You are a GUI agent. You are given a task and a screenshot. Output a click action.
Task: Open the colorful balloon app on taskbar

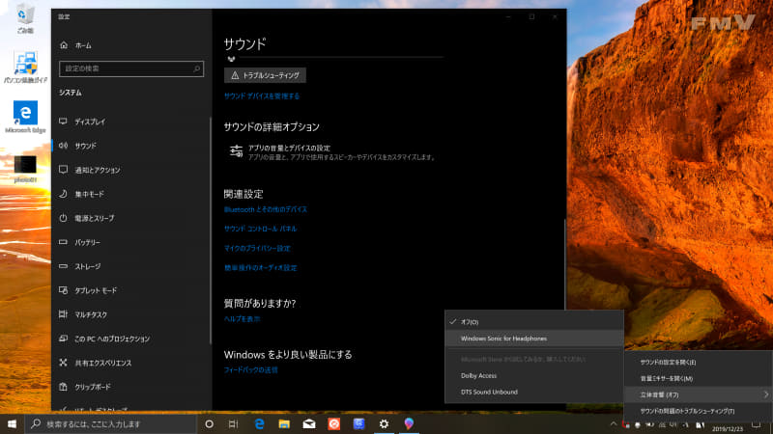(x=409, y=423)
